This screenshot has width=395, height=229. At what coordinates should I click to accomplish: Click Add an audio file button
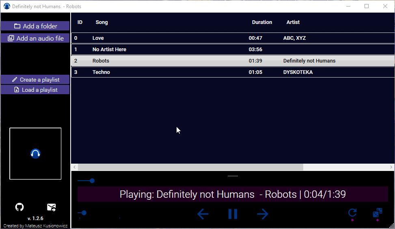35,38
